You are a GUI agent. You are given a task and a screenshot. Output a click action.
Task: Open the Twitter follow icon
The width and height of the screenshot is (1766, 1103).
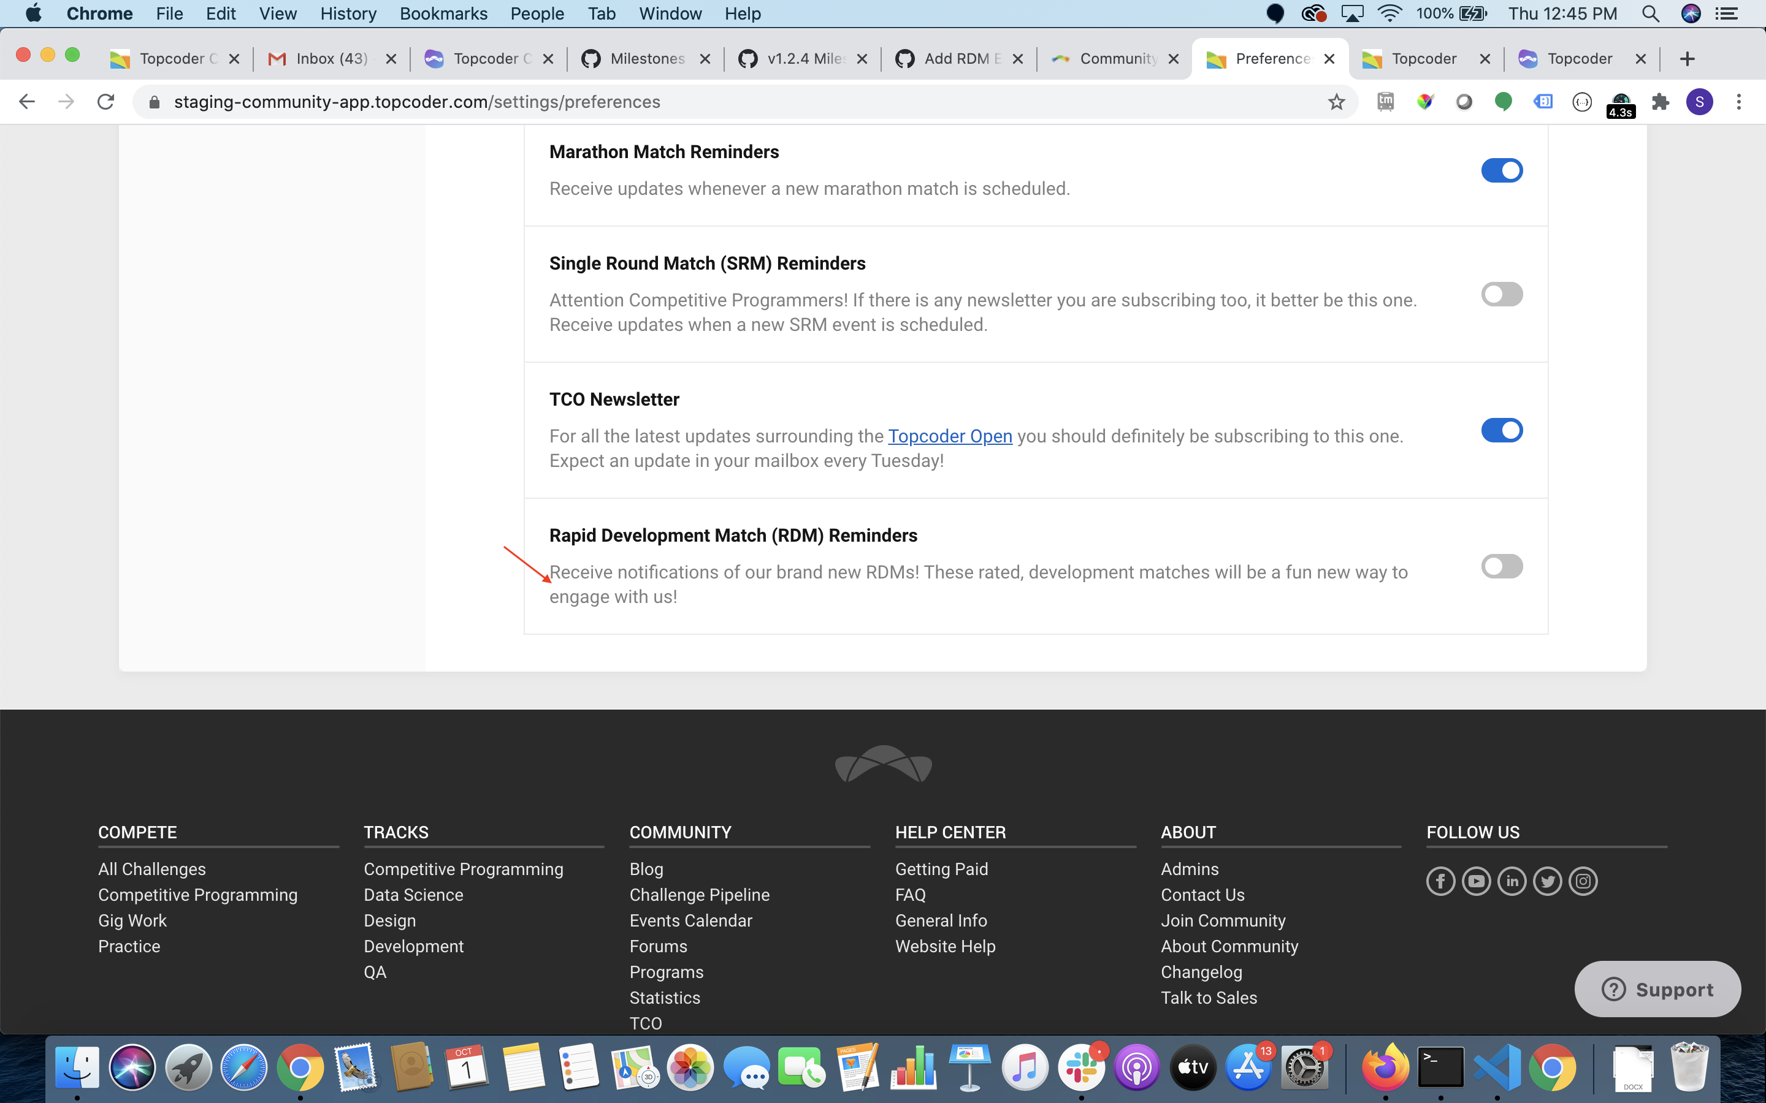1547,881
